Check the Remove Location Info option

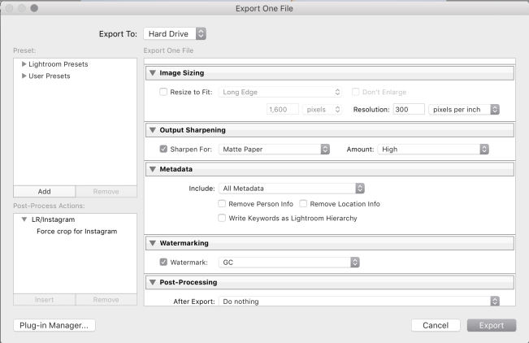point(303,204)
